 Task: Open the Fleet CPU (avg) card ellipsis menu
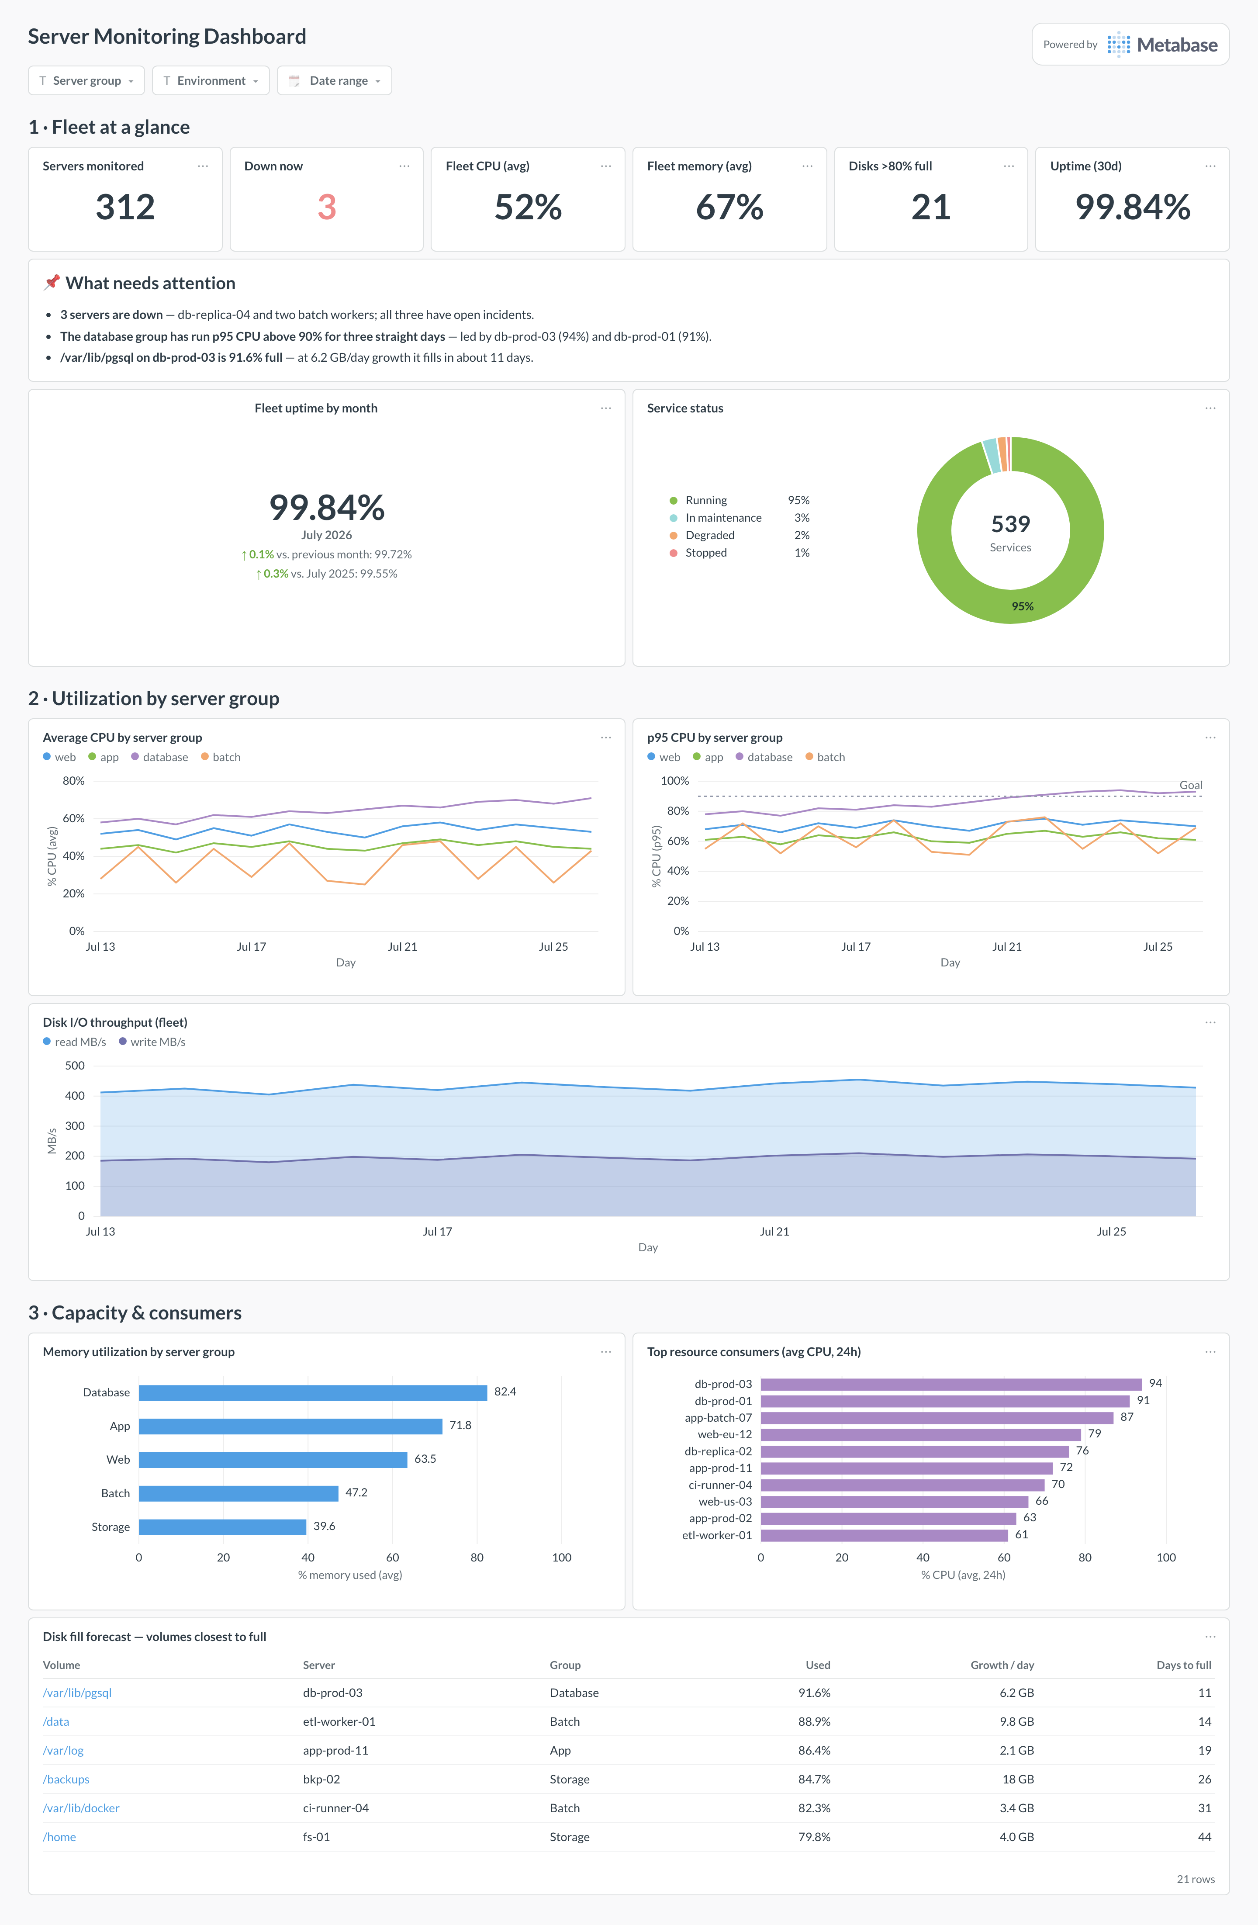coord(605,166)
